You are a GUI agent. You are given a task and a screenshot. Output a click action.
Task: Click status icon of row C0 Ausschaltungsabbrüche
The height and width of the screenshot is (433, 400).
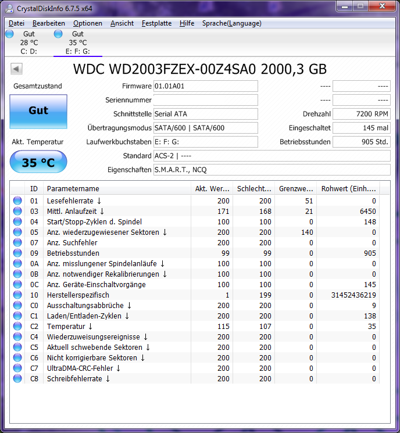coord(17,305)
